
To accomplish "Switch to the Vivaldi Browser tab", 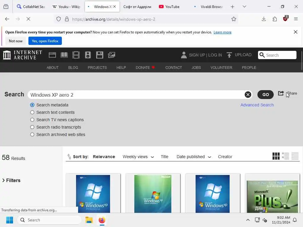I will pos(209,7).
